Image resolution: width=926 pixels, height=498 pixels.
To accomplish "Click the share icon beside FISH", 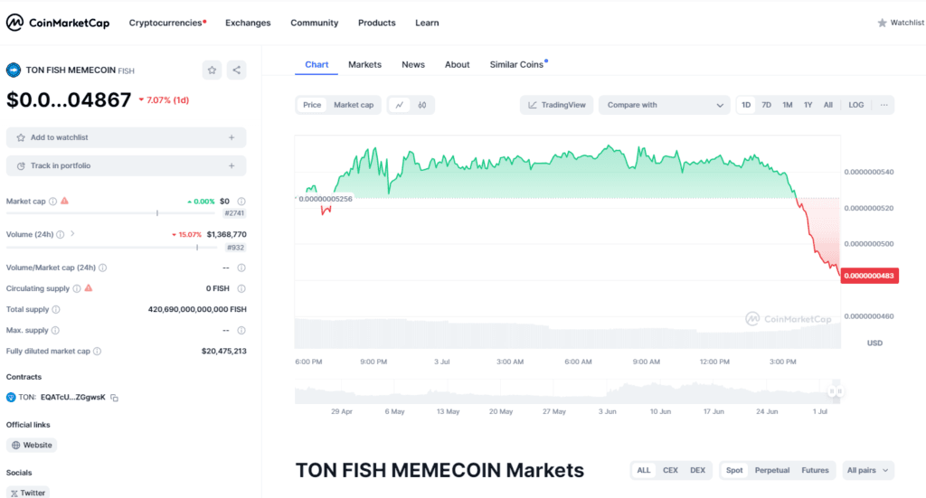I will click(x=237, y=70).
